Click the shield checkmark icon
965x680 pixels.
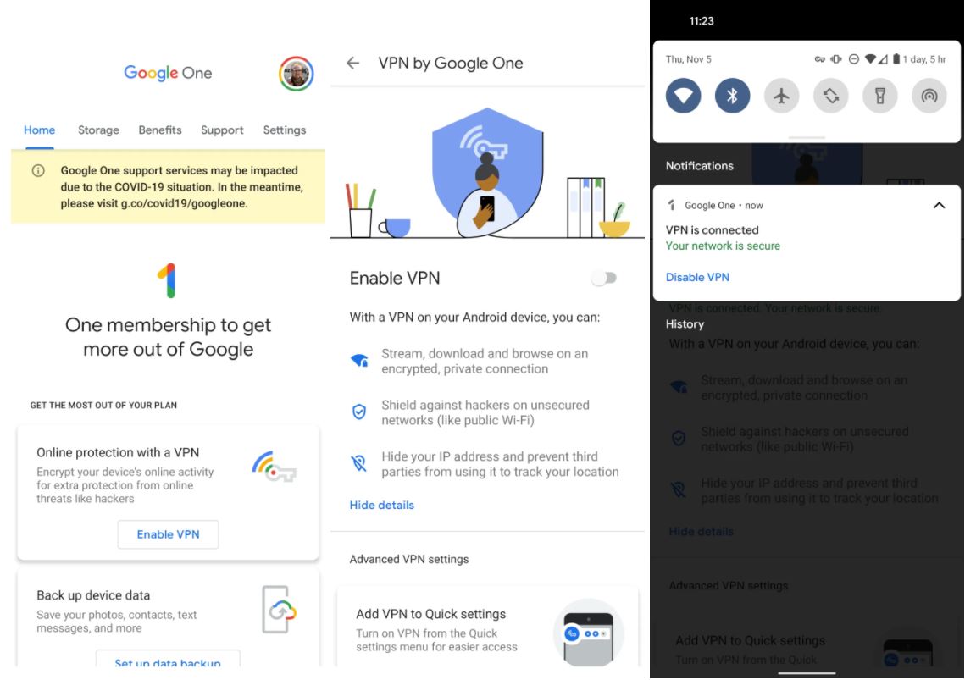pyautogui.click(x=358, y=412)
